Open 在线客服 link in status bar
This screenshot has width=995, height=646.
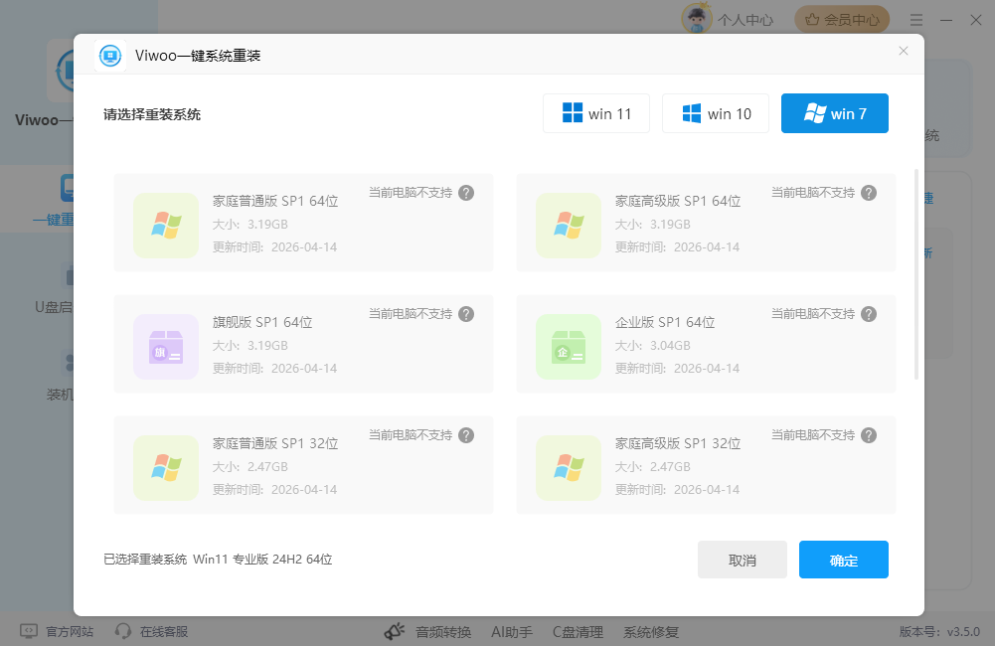tap(164, 631)
